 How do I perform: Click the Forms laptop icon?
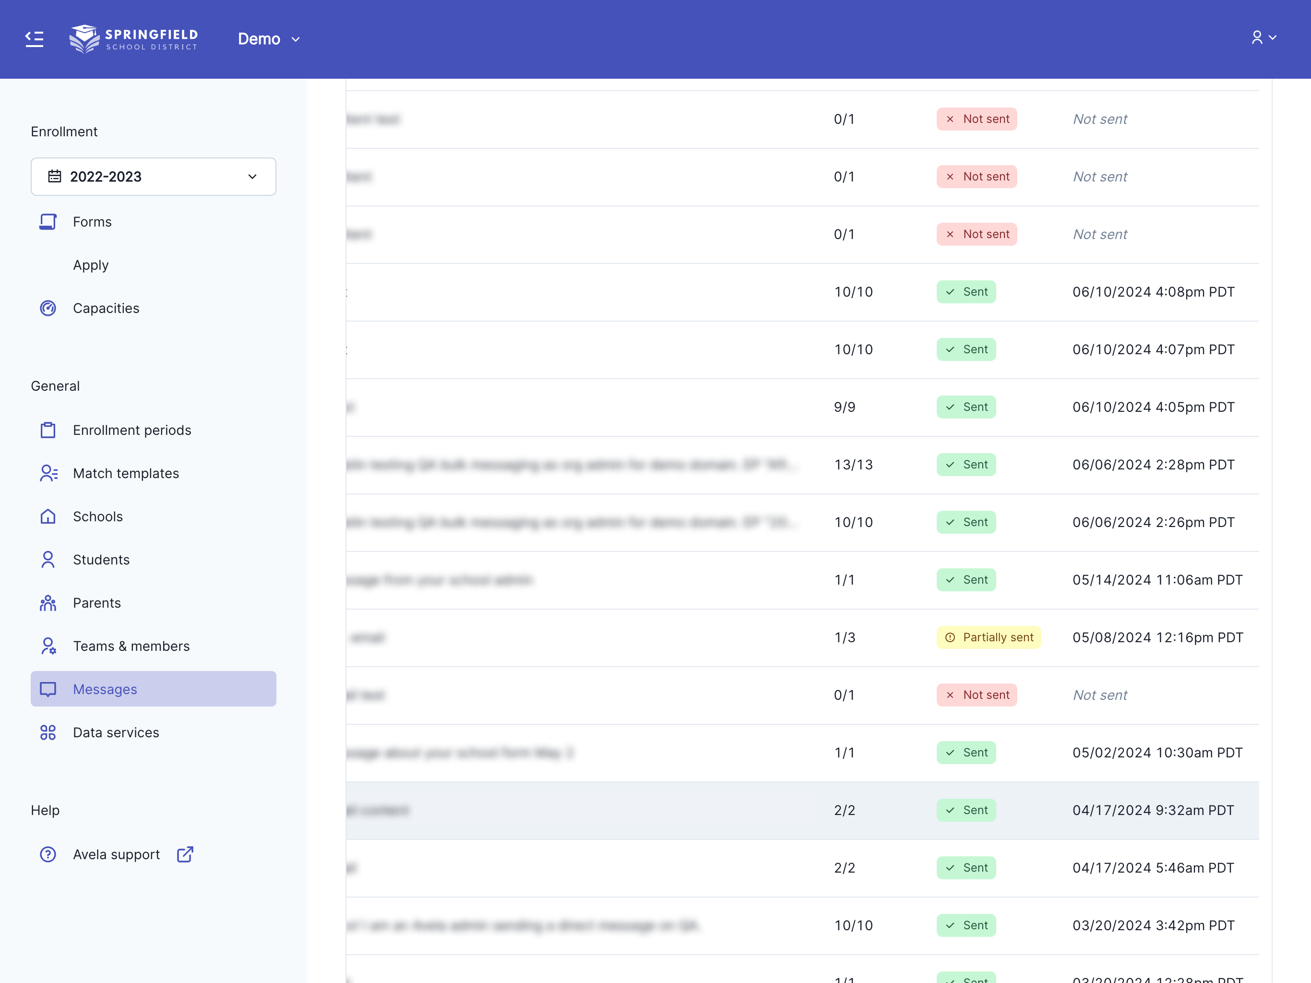[x=48, y=222]
